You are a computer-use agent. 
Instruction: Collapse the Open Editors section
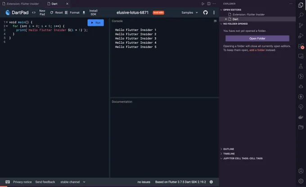(221, 10)
